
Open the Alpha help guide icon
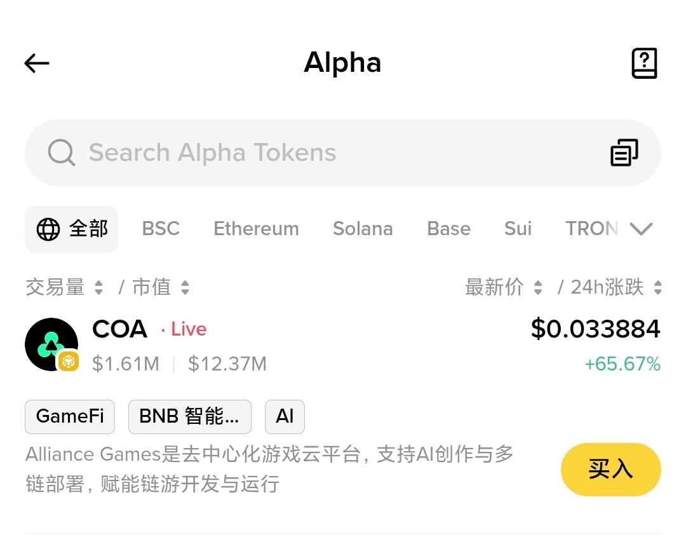tap(644, 63)
